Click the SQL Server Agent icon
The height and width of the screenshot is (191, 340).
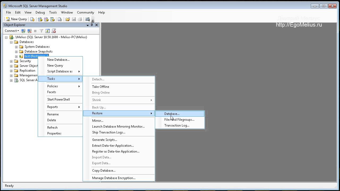[16, 80]
